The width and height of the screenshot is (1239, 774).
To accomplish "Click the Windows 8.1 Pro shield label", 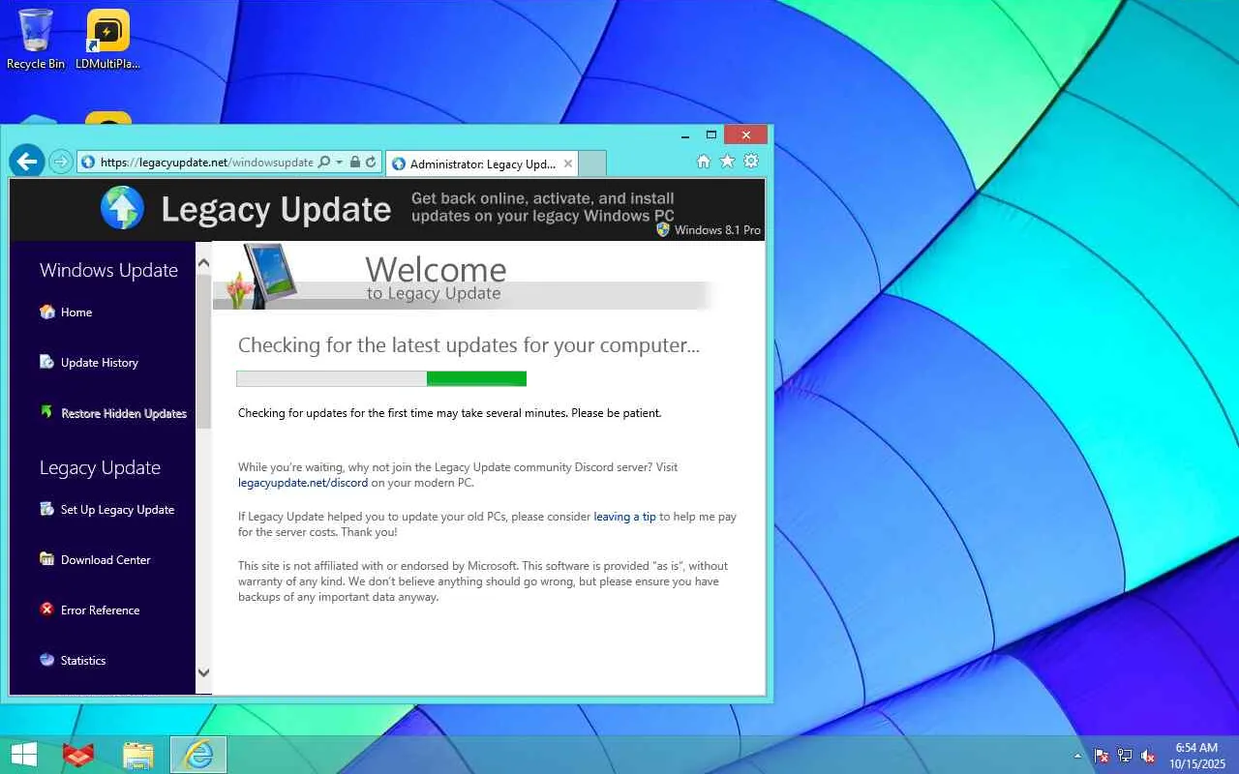I will coord(709,230).
